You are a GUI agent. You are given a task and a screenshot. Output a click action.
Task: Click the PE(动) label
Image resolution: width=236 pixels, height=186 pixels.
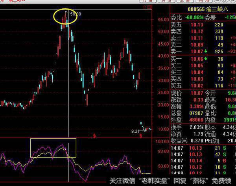pos(212,141)
